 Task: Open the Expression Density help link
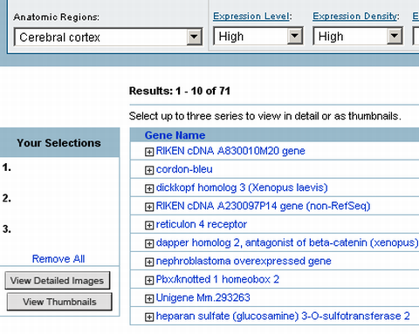click(x=355, y=16)
